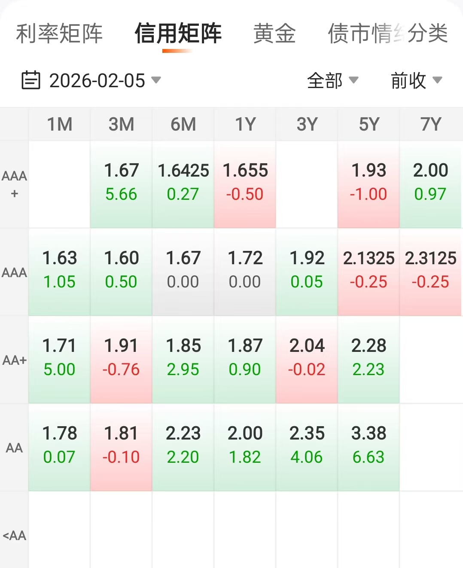This screenshot has height=568, width=463.
Task: Select the AAA+ 1Y cell showing 1.655
Action: click(x=245, y=183)
